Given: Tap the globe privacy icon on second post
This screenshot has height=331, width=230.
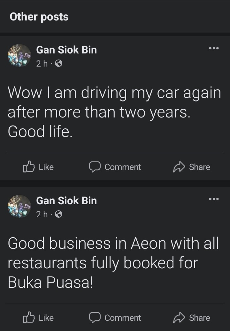Looking at the screenshot, I should (x=58, y=214).
